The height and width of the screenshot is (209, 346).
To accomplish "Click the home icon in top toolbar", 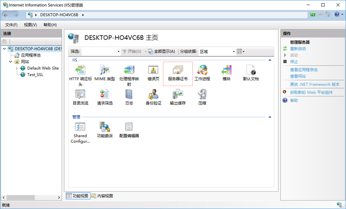I will pos(328,15).
